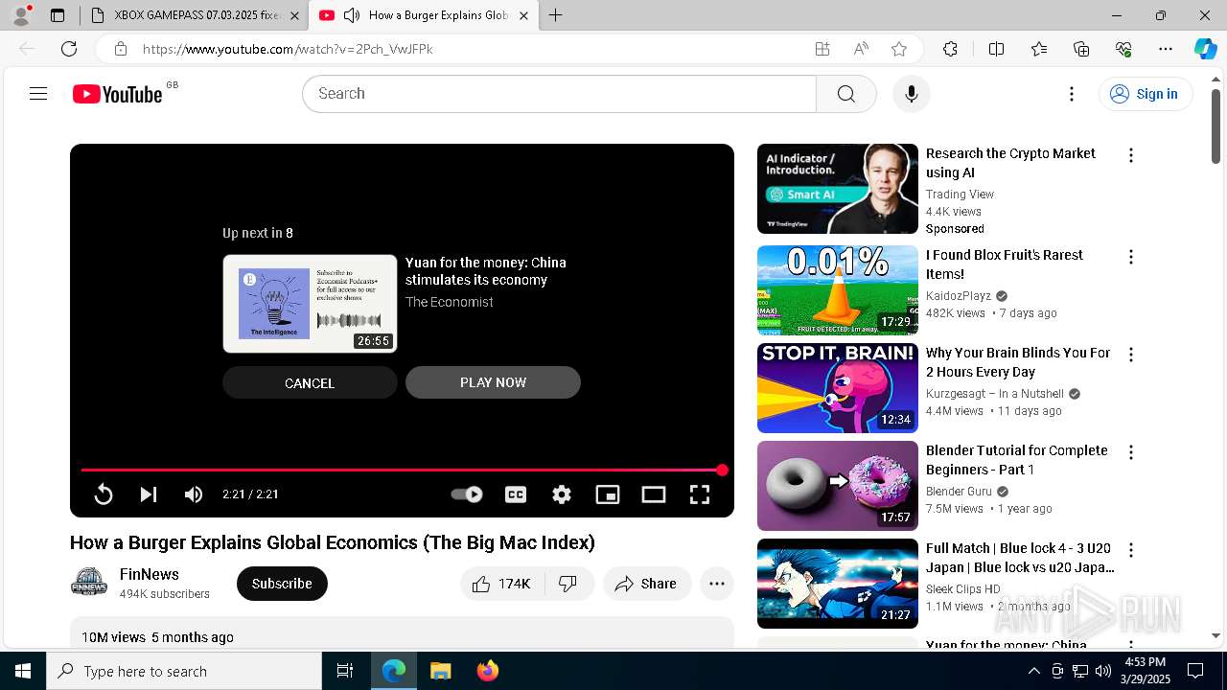
Task: Open Full Match Blue lock thumbnail
Action: [838, 584]
